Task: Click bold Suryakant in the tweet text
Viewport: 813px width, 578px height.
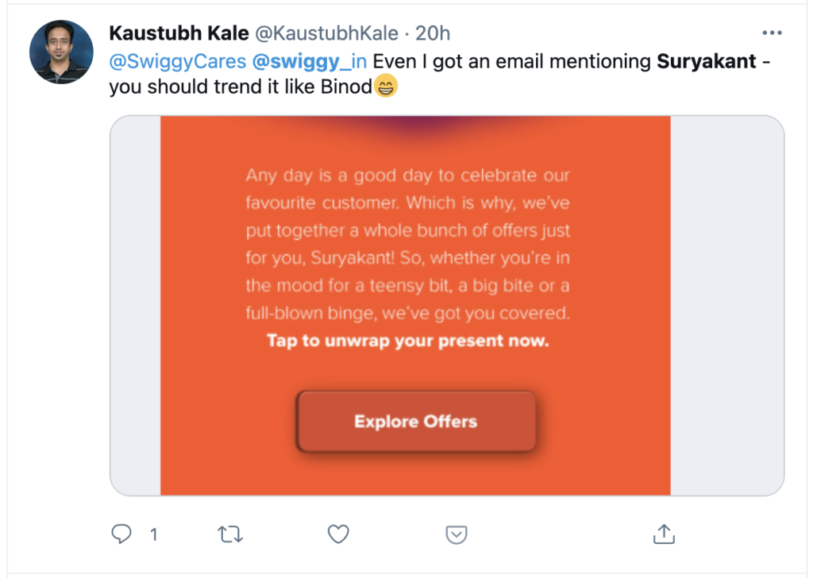Action: tap(707, 61)
